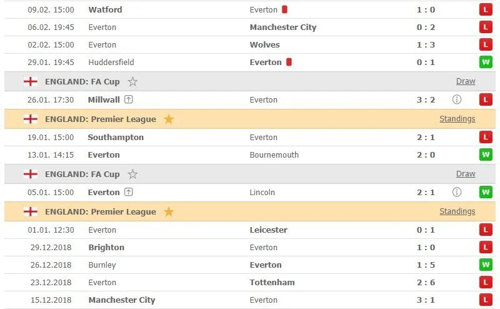The image size is (500, 309).
Task: Open Standings link in lower Premier League header
Action: pyautogui.click(x=457, y=211)
